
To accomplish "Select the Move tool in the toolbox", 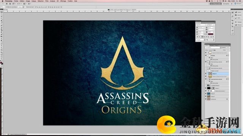I will click(2, 12).
